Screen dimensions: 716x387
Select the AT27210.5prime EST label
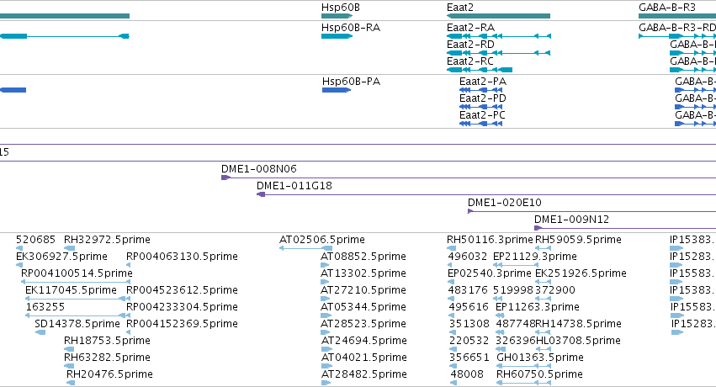tap(363, 290)
